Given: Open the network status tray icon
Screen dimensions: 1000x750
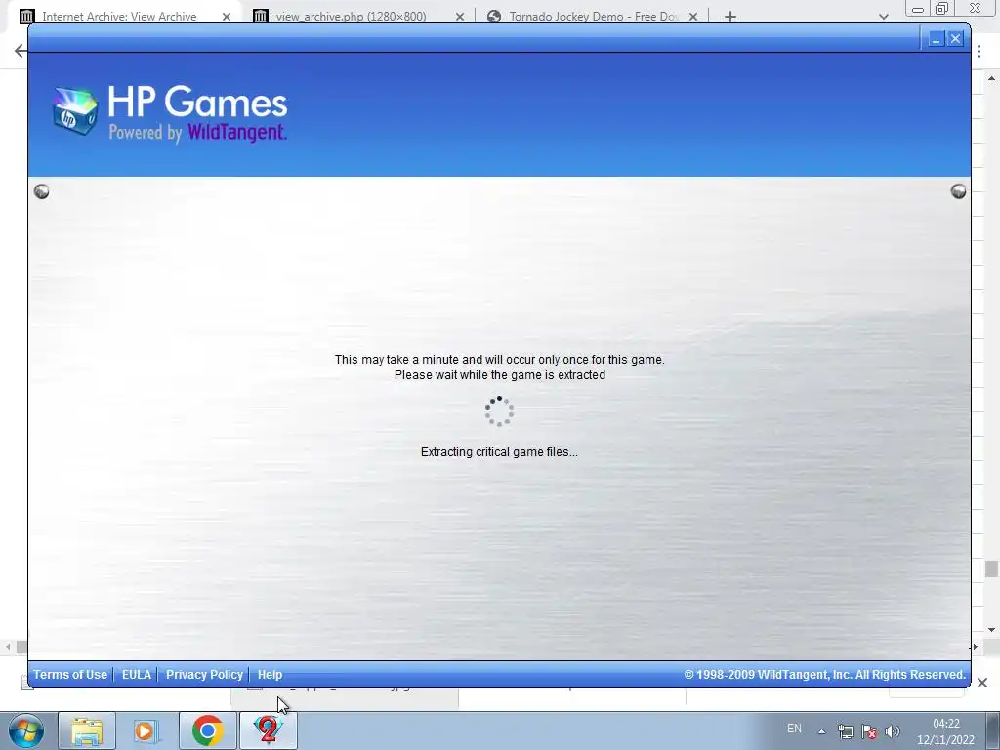Looking at the screenshot, I should pyautogui.click(x=845, y=731).
